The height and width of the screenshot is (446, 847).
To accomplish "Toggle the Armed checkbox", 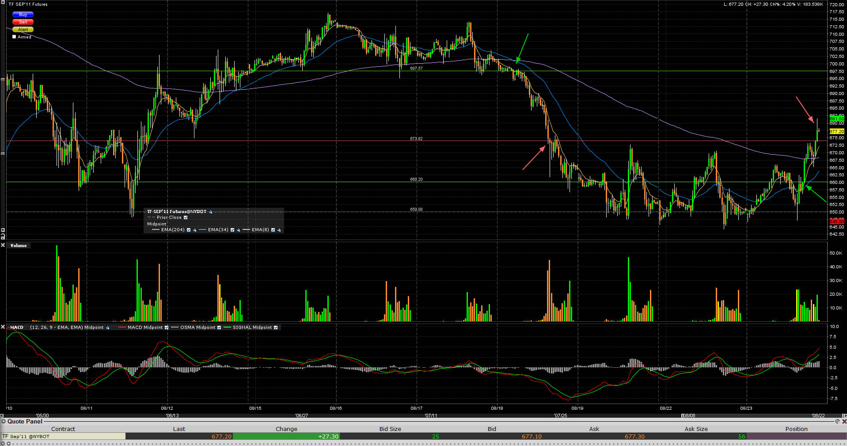I will tap(14, 37).
